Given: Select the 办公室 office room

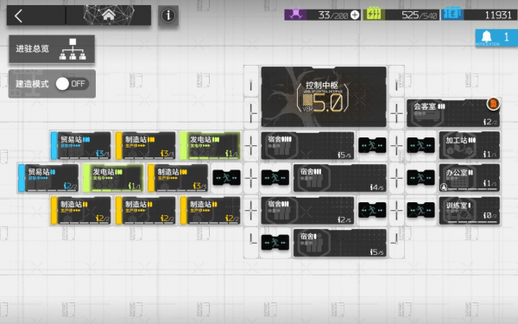Looking at the screenshot, I should click(x=469, y=178).
